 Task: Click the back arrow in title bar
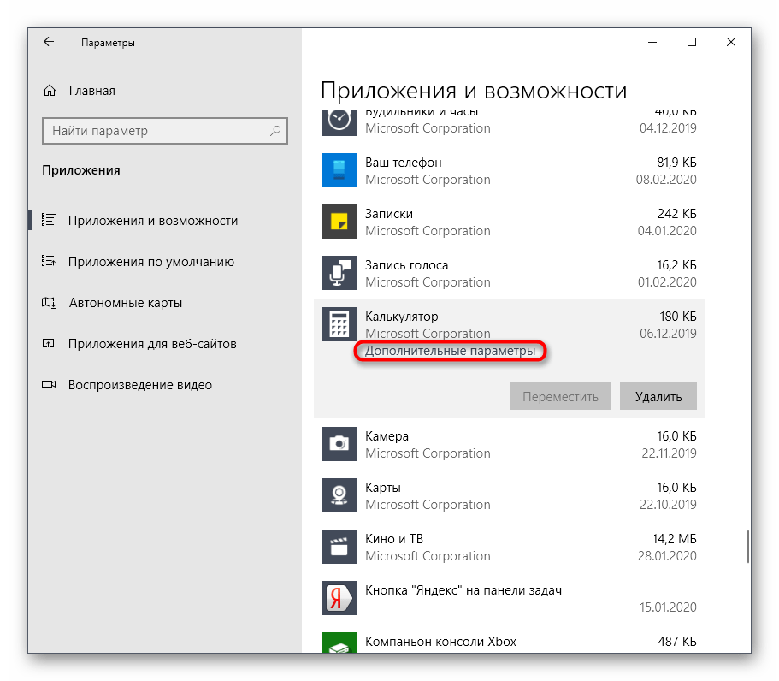(49, 42)
